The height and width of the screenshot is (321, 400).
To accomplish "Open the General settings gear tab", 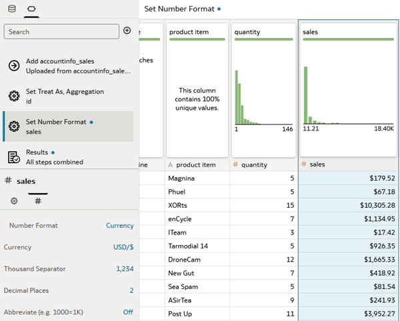I will 14,200.
